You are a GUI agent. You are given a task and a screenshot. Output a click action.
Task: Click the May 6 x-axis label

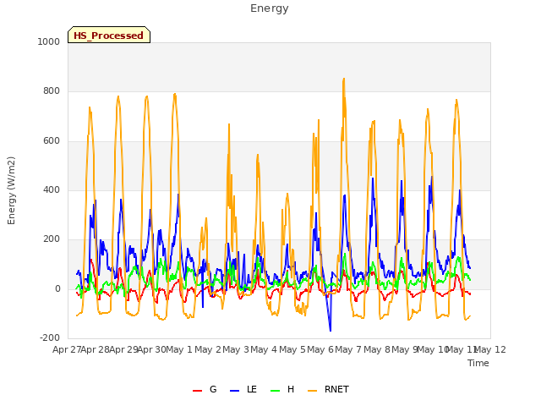tap(320, 349)
